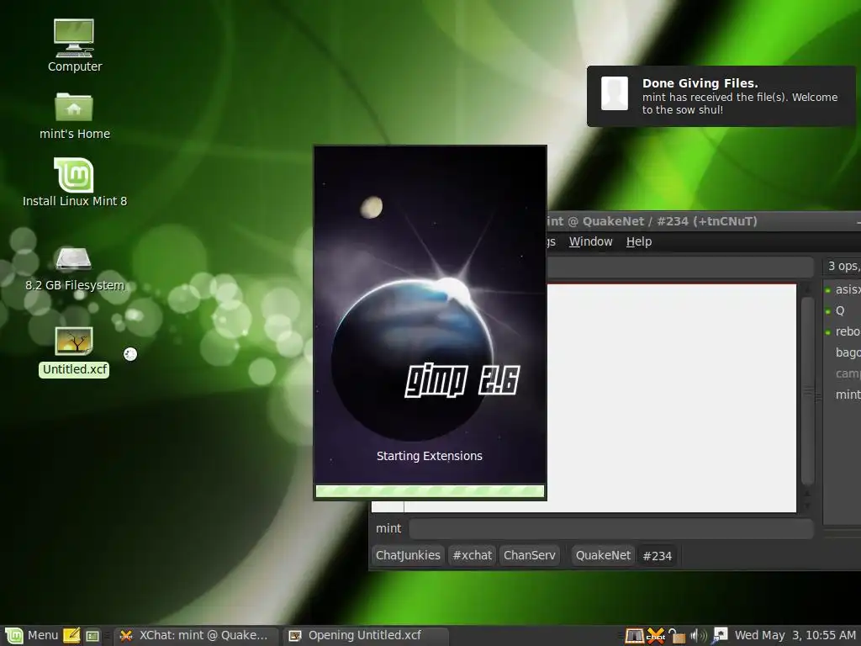Click the gimp 2.6 splash screen logo
Viewport: 861px width, 646px height.
point(462,380)
